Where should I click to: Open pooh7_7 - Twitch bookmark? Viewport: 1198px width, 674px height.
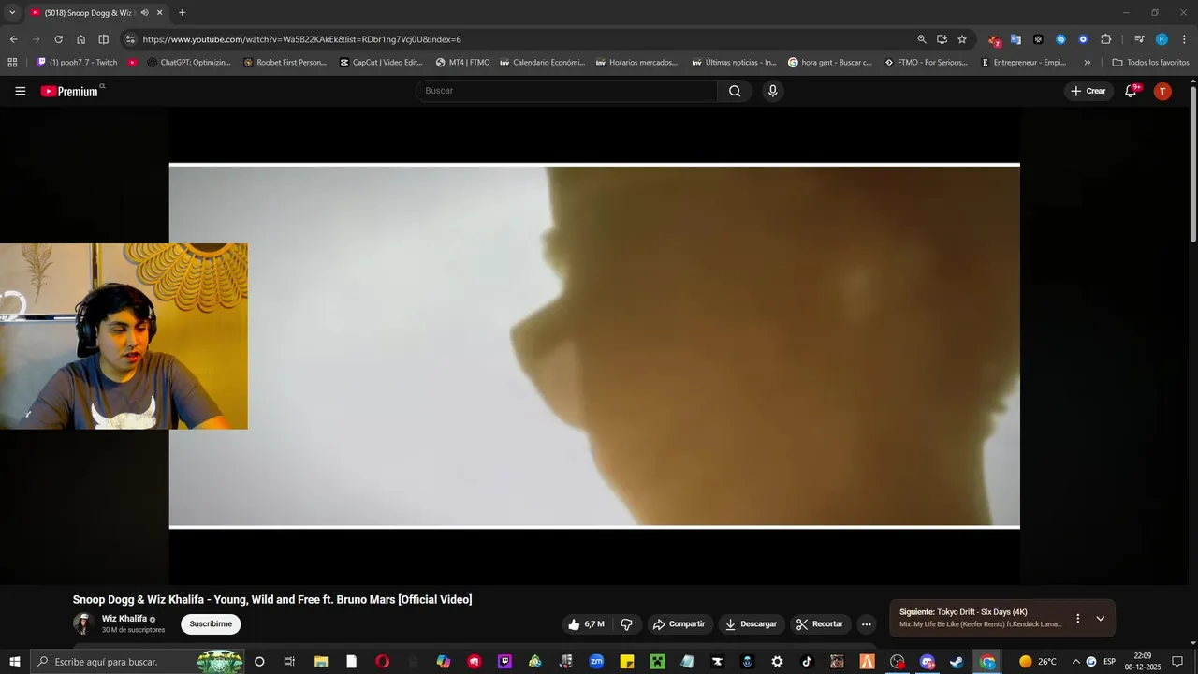coord(77,63)
